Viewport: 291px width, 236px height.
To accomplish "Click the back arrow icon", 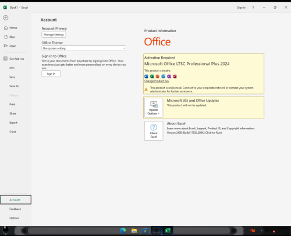I will click(x=6, y=18).
